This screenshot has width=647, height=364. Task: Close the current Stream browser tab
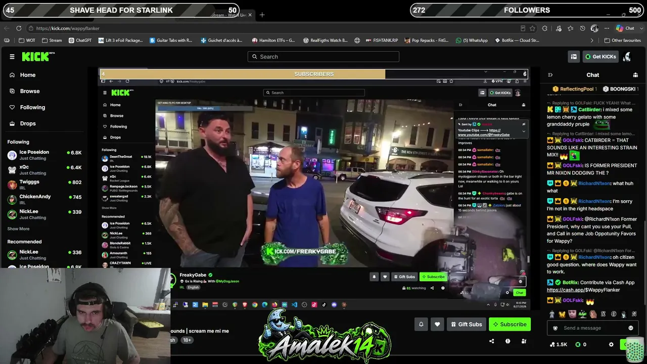pos(250,15)
